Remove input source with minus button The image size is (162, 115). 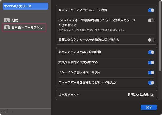point(11,112)
